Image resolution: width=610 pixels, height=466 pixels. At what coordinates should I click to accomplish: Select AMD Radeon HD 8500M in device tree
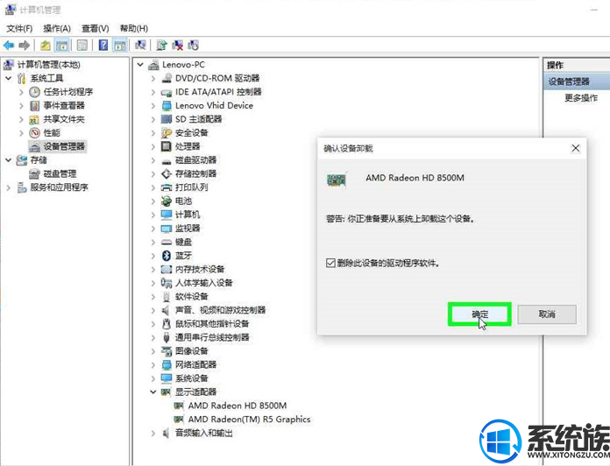pyautogui.click(x=238, y=406)
